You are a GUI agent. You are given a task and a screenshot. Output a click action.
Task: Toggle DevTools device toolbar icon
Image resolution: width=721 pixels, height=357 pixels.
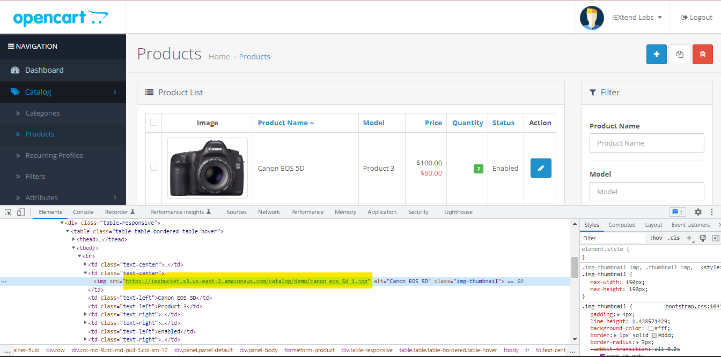point(20,212)
